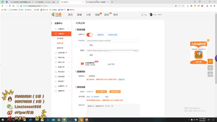This screenshot has width=217, height=122.
Task: Toggle the 直播开关 live stream switch
Action: click(x=90, y=35)
